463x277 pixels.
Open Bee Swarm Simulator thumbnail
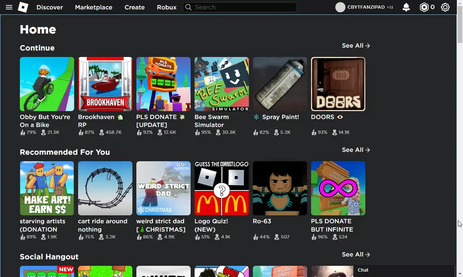(x=222, y=84)
